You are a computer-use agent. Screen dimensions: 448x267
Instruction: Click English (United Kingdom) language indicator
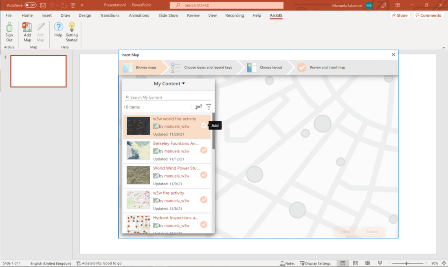51,263
